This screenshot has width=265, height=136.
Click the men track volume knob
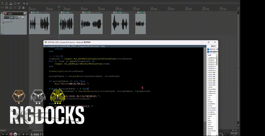[25, 14]
